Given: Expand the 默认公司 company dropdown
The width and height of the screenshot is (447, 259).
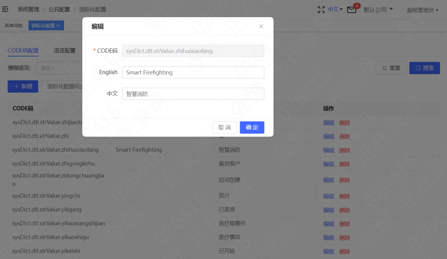Looking at the screenshot, I should pyautogui.click(x=378, y=10).
